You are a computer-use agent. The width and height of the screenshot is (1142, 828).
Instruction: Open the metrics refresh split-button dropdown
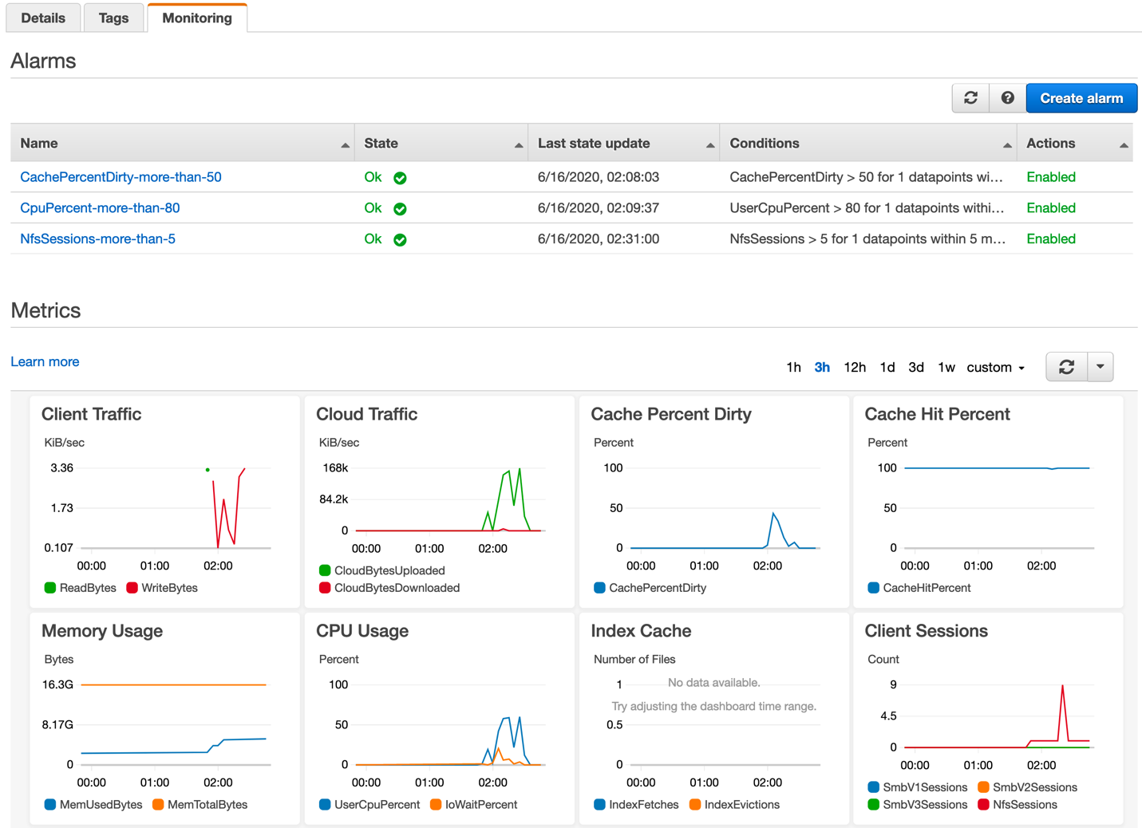(1101, 366)
